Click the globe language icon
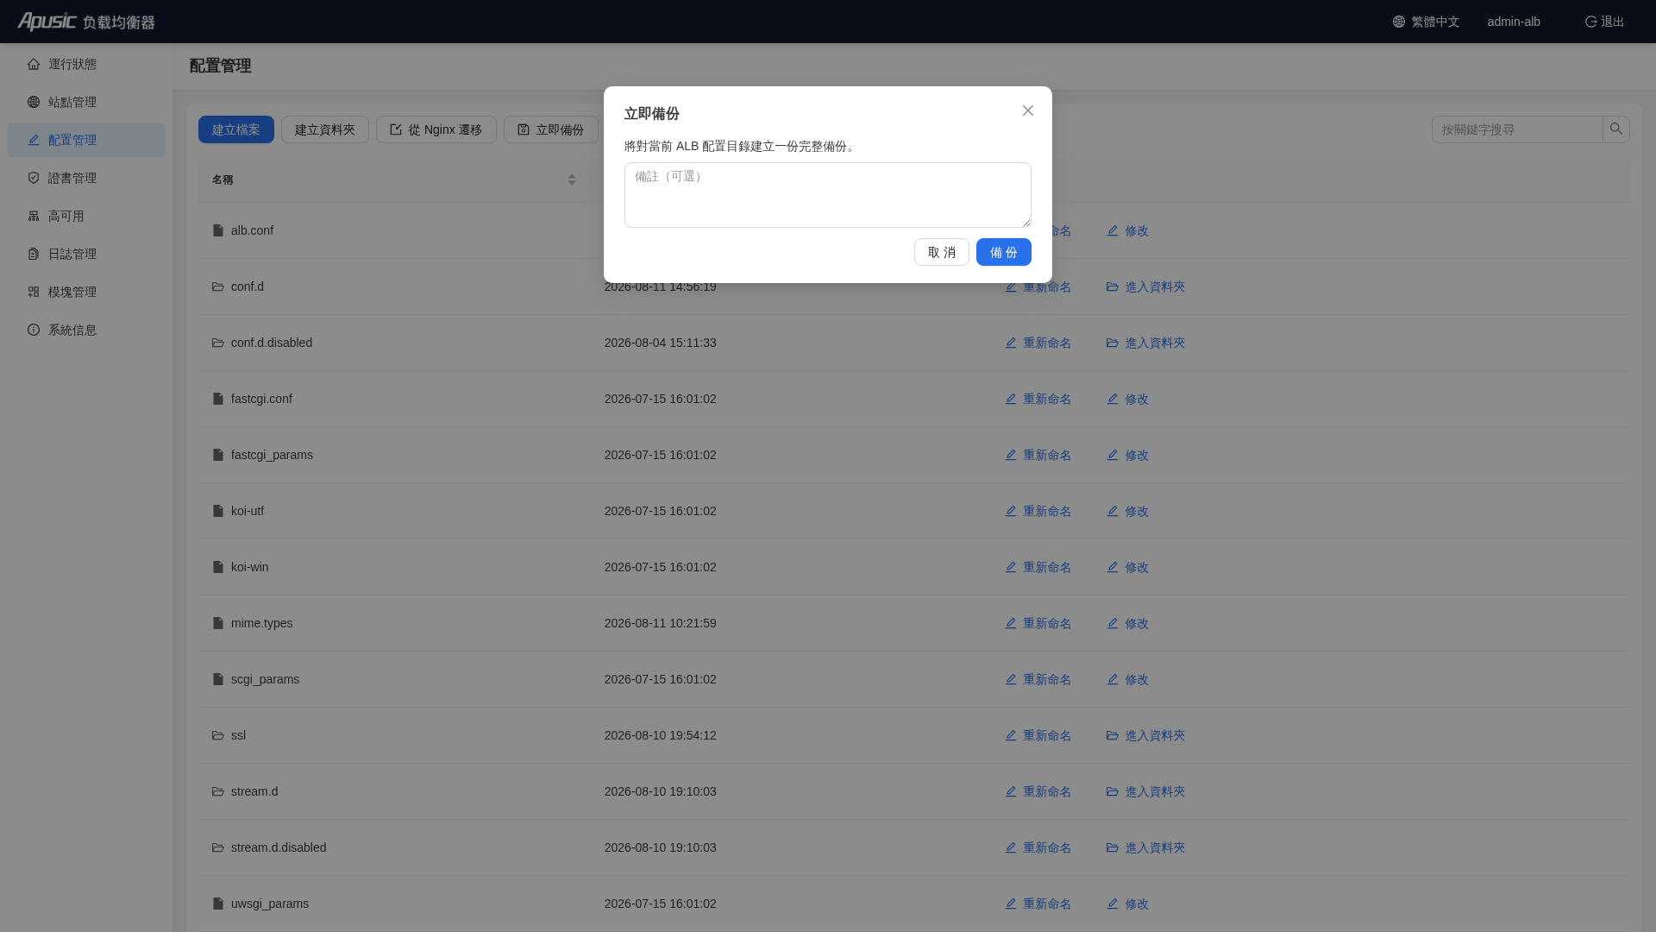This screenshot has width=1656, height=932. coord(1399,22)
